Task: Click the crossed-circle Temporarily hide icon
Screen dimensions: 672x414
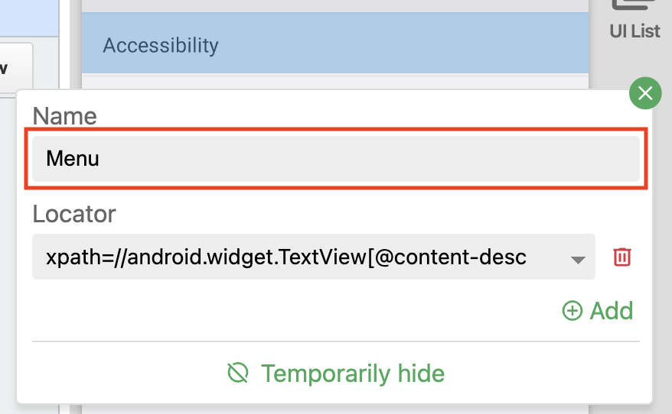Action: 238,373
